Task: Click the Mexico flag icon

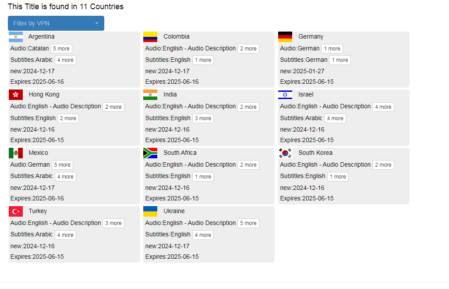Action: (16, 153)
